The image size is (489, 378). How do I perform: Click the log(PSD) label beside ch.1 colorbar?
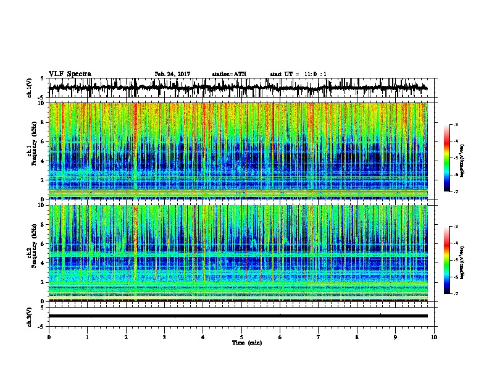pyautogui.click(x=462, y=161)
